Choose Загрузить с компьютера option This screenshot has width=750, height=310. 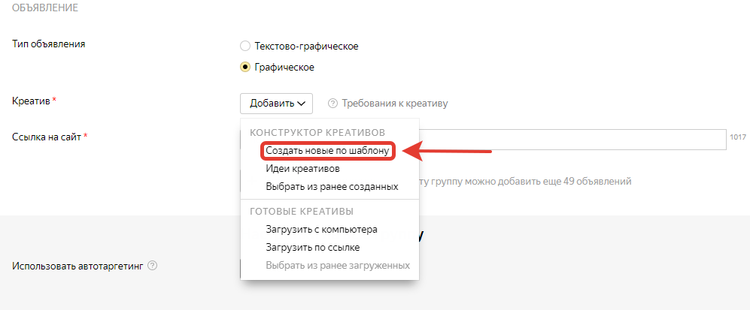[321, 230]
